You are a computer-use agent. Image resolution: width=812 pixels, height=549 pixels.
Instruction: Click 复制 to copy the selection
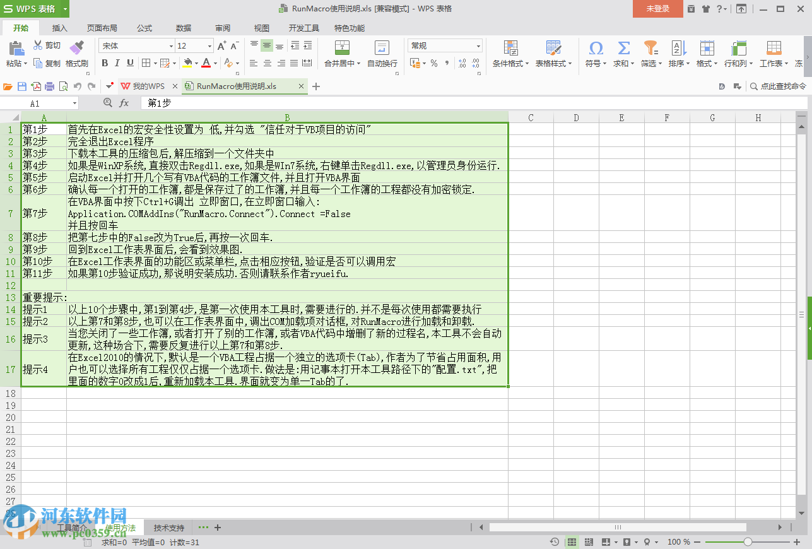click(x=52, y=64)
